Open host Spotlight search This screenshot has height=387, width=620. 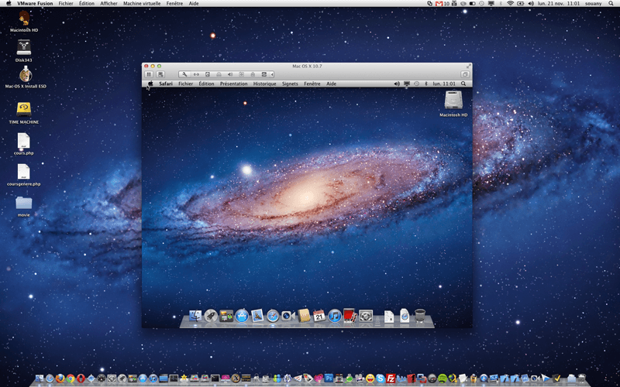pyautogui.click(x=611, y=4)
